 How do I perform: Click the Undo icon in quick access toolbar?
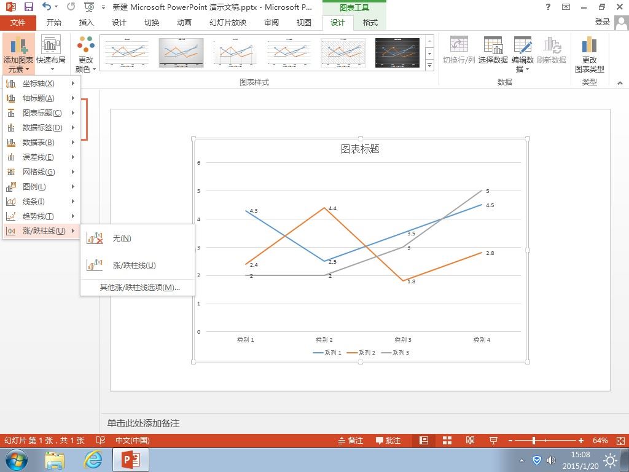click(x=47, y=7)
